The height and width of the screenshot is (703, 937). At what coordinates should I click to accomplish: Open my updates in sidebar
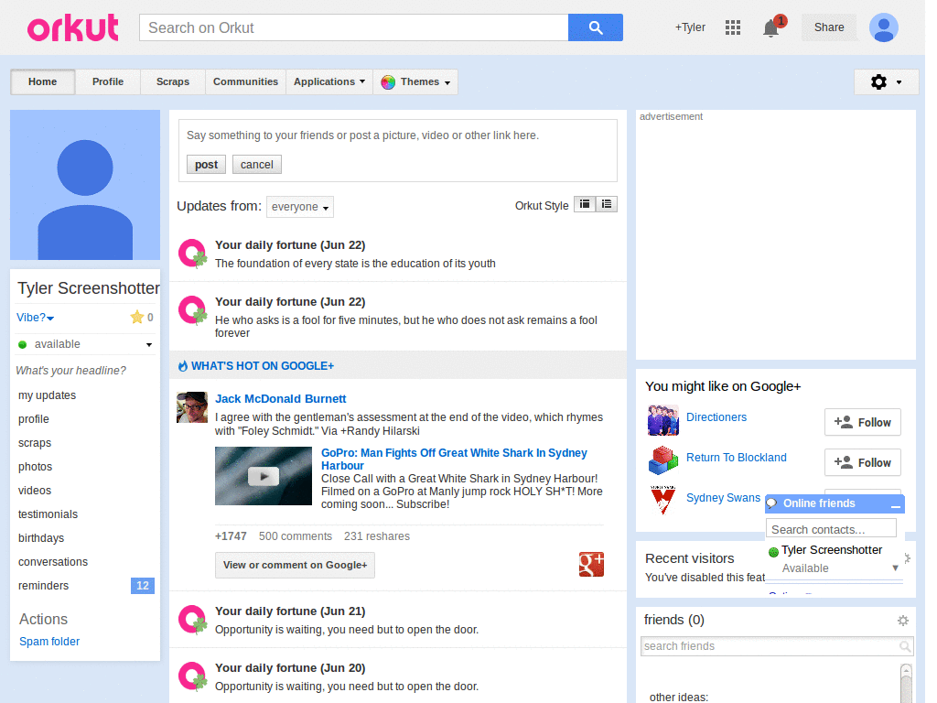tap(48, 395)
